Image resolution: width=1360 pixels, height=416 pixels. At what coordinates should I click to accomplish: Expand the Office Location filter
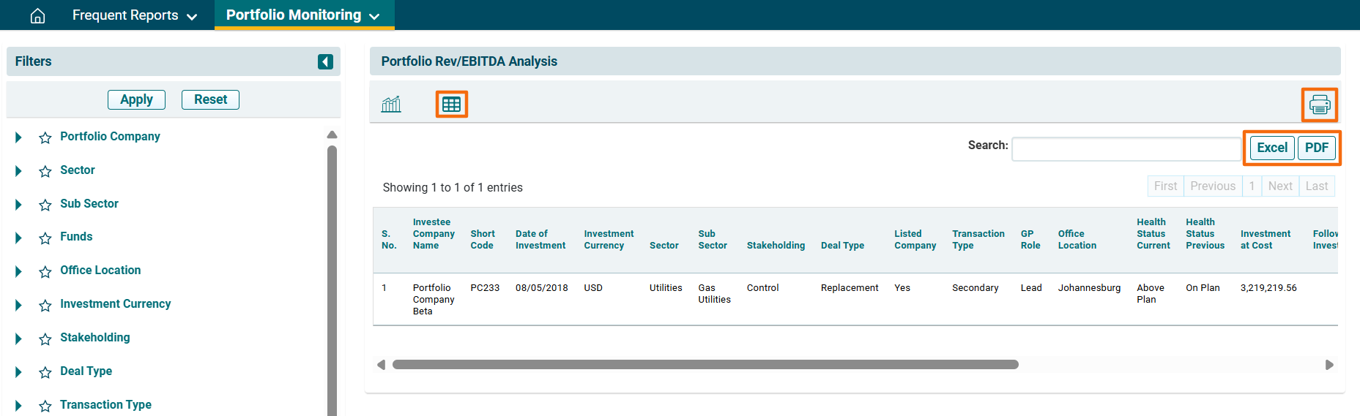point(19,271)
